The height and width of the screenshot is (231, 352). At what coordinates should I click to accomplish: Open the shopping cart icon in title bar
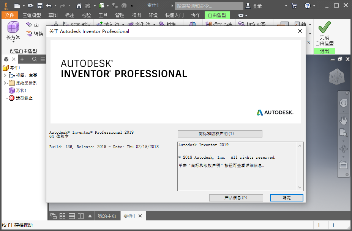pyautogui.click(x=294, y=6)
